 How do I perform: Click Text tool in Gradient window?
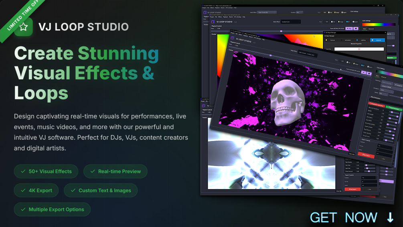pos(333,22)
